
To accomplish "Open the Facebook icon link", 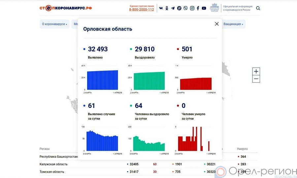I will click(198, 8).
